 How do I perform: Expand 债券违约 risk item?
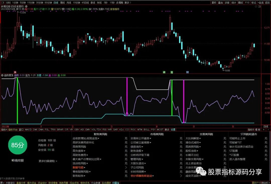coord(137,147)
